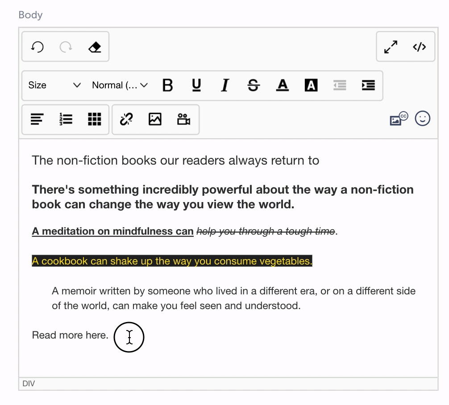Insert an image using picture icon

155,119
